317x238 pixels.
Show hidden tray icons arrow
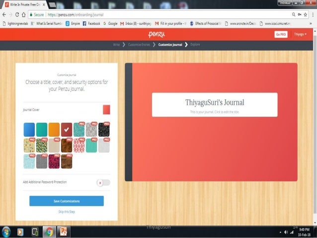pyautogui.click(x=280, y=233)
